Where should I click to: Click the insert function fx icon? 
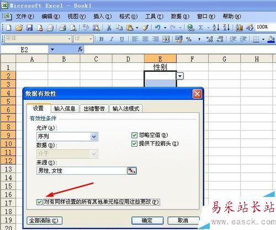(x=80, y=49)
